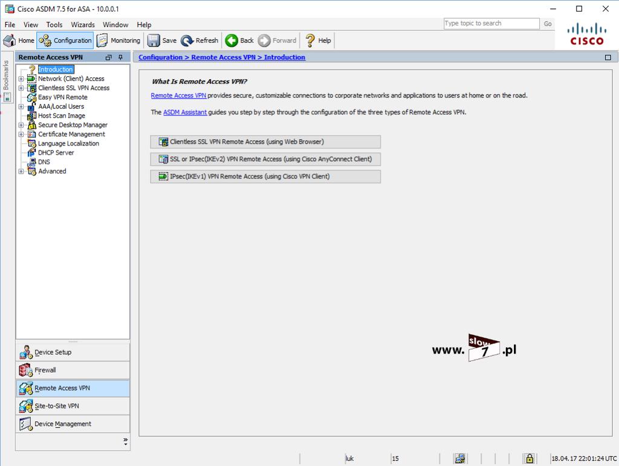Open the Wizards menu
Image resolution: width=619 pixels, height=466 pixels.
tap(83, 24)
